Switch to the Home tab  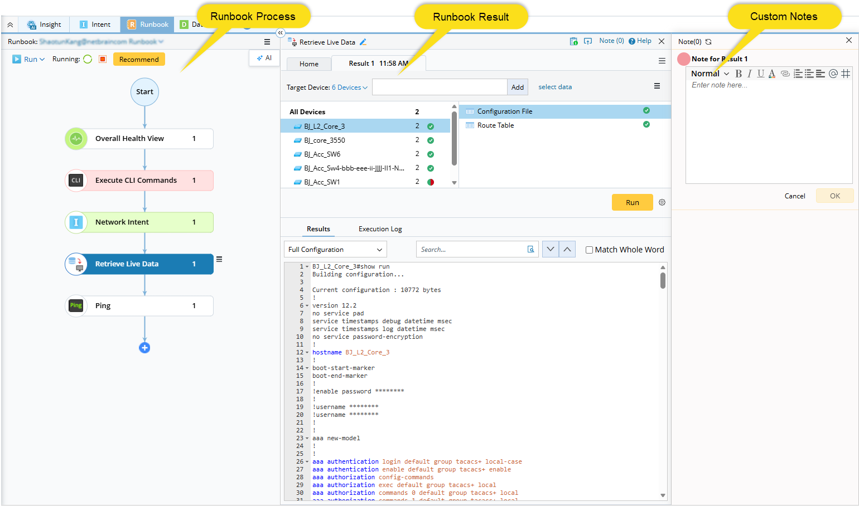309,64
